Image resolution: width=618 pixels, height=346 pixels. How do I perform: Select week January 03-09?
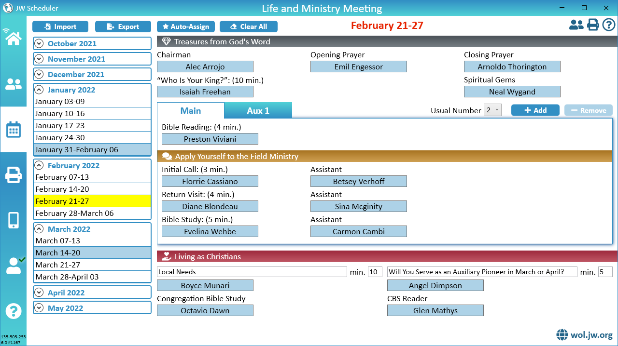(x=92, y=102)
